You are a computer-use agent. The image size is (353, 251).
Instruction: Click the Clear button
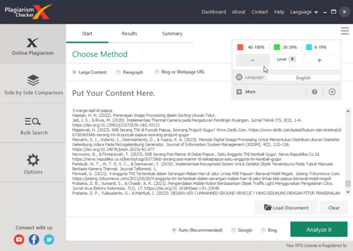(334, 208)
